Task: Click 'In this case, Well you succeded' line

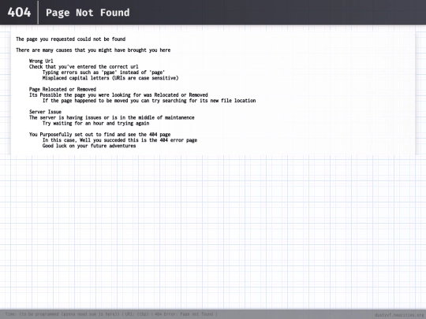Action: coord(120,140)
